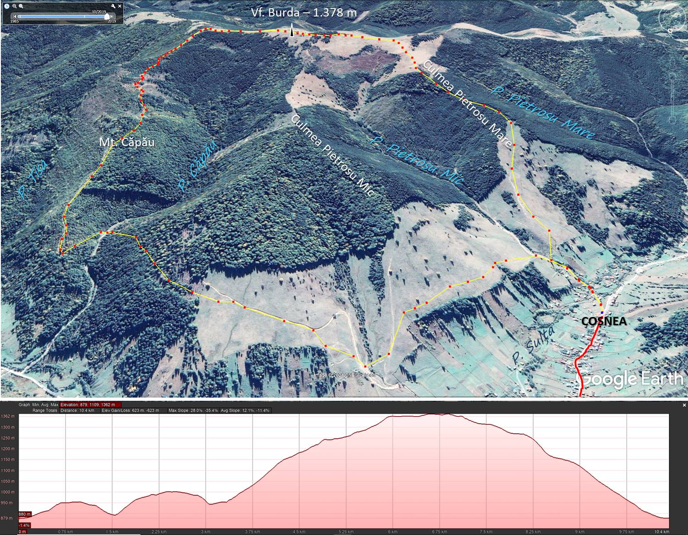Click the 10/2019 time slider thumb
Screen dimensions: 688x535
107,16
